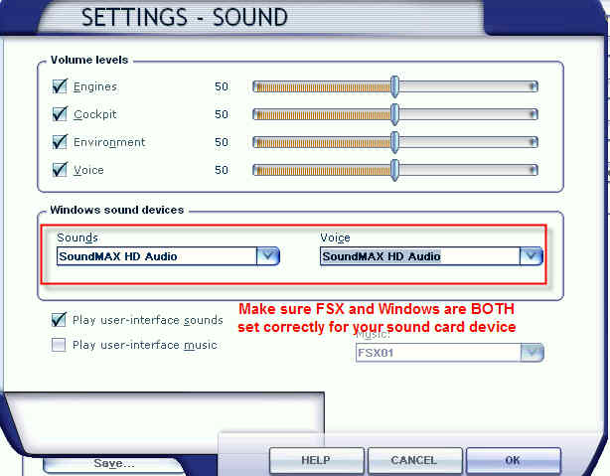Click the Save... button
This screenshot has height=476, width=610.
(x=113, y=463)
